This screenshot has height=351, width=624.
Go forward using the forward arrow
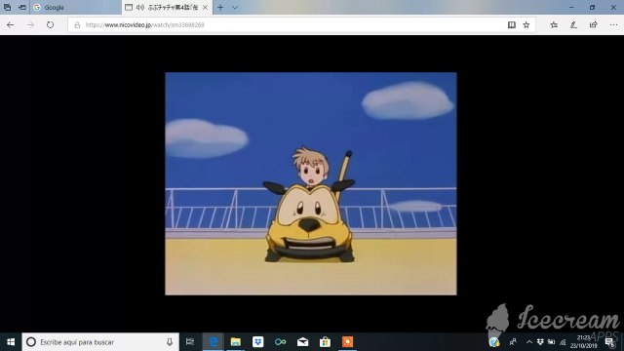[30, 24]
